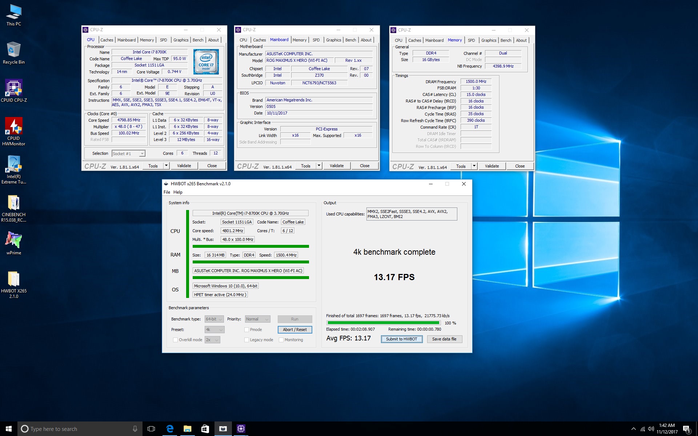Open the Overkill mode 2x dropdown

212,340
